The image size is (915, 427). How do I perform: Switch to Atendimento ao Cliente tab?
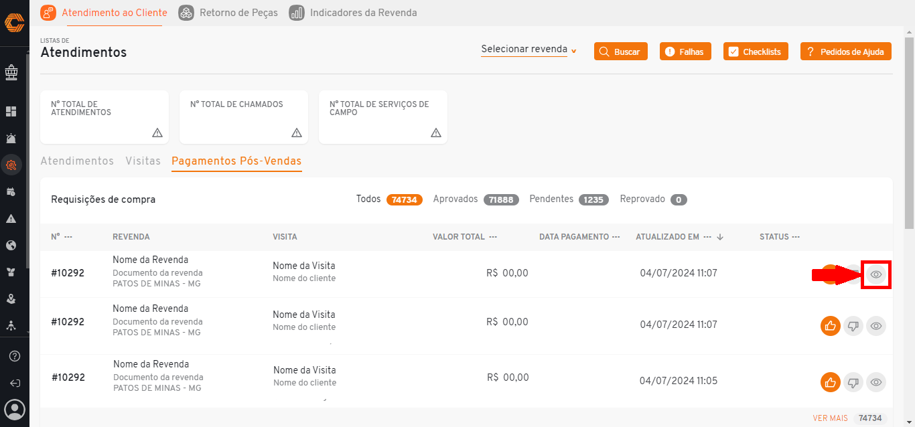click(x=104, y=13)
